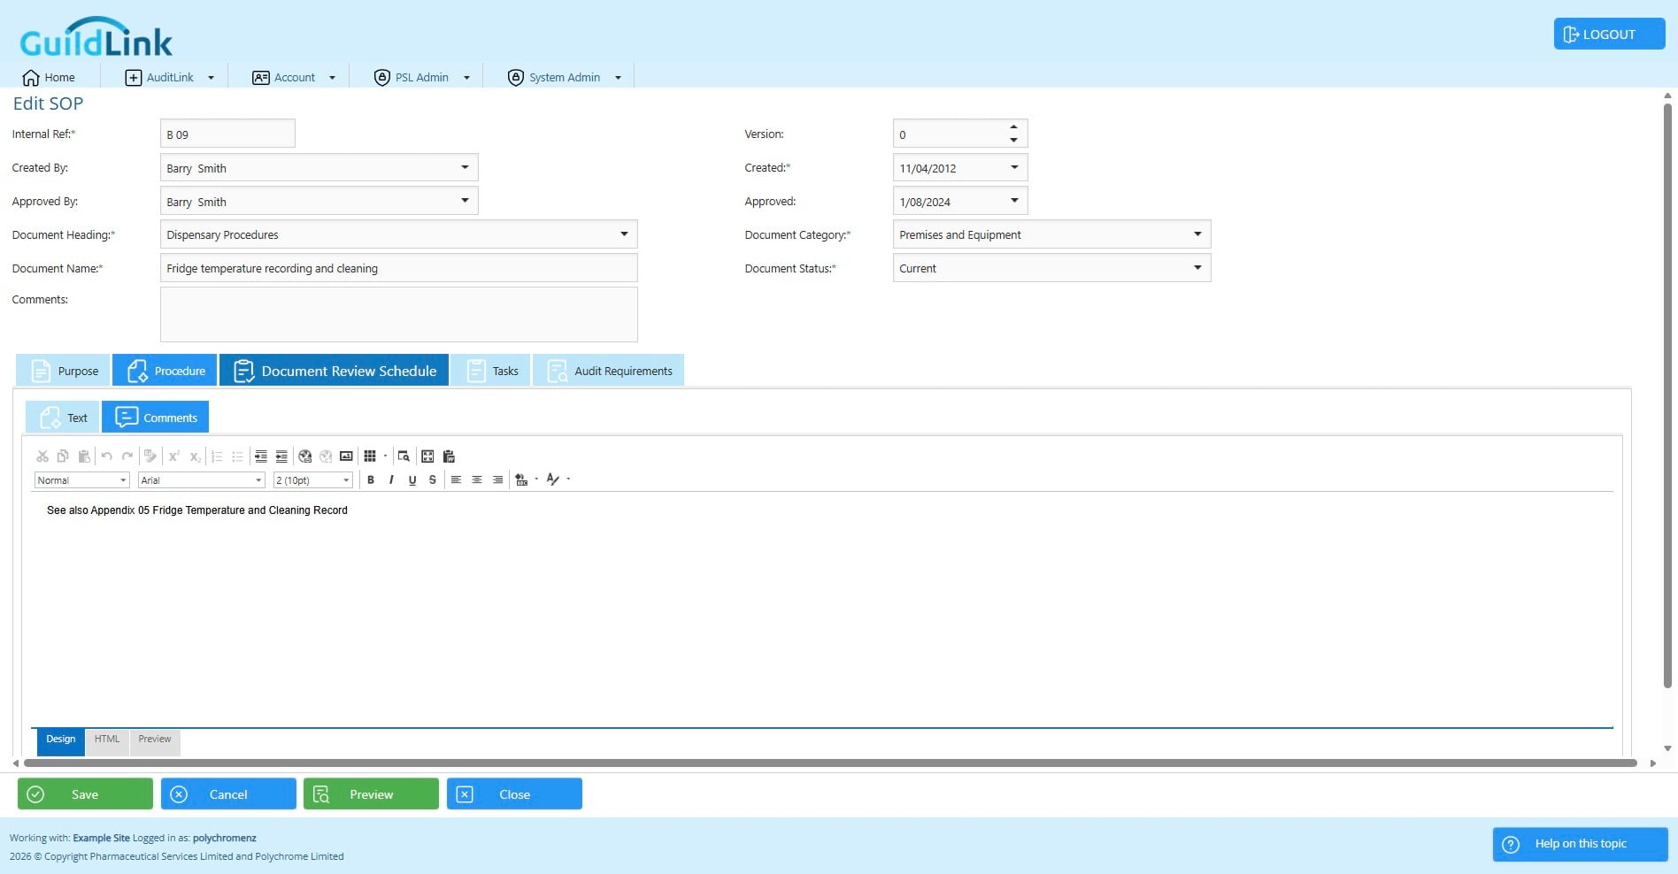Expand the Approved By dropdown
This screenshot has height=874, width=1678.
465,201
